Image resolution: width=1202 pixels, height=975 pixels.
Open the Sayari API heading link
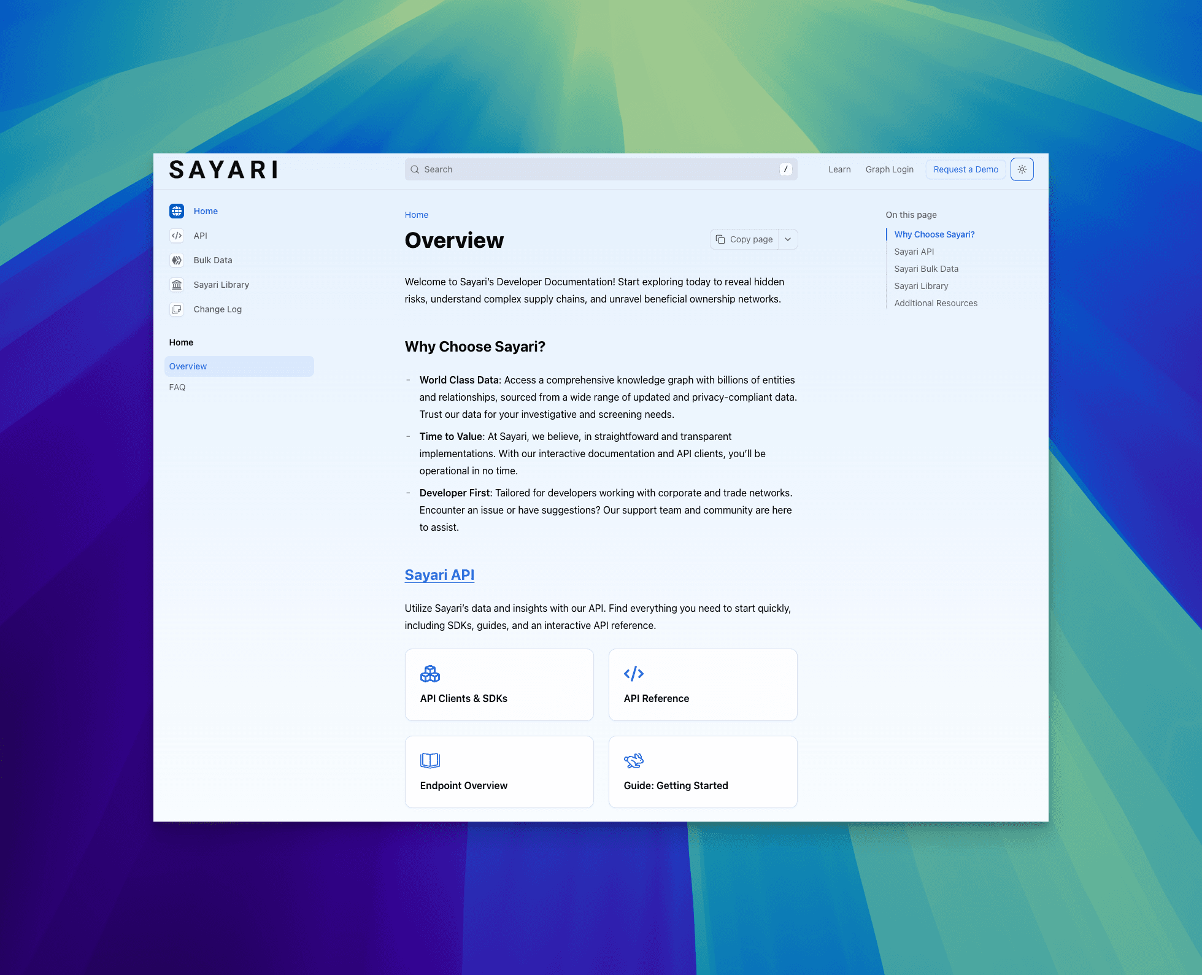[439, 575]
